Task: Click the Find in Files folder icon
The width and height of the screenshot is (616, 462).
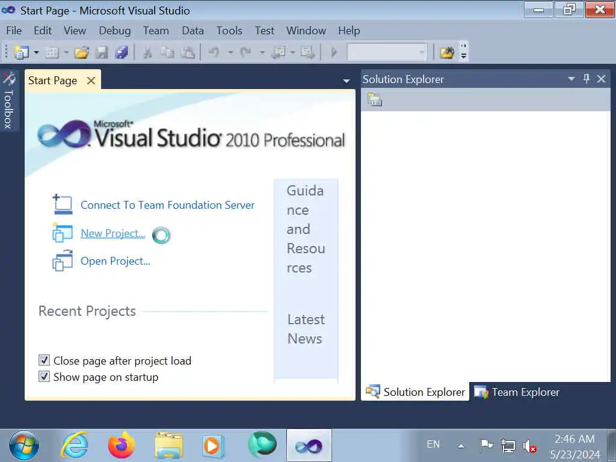Action: point(447,52)
